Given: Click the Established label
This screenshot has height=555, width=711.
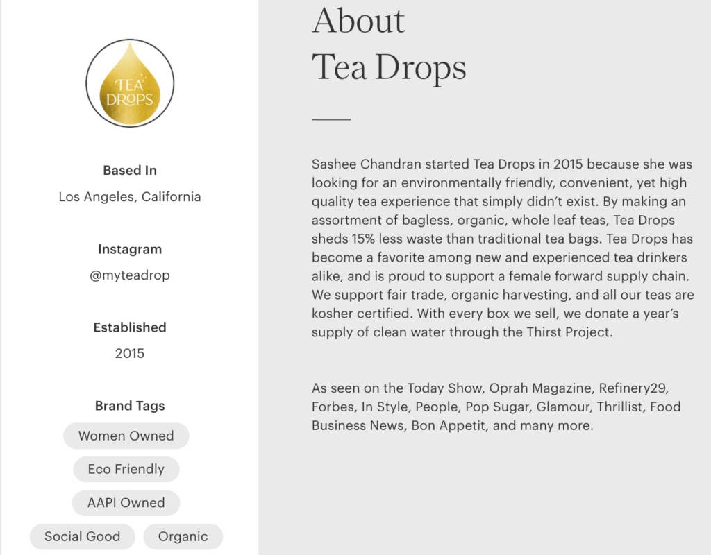Looking at the screenshot, I should tap(130, 327).
